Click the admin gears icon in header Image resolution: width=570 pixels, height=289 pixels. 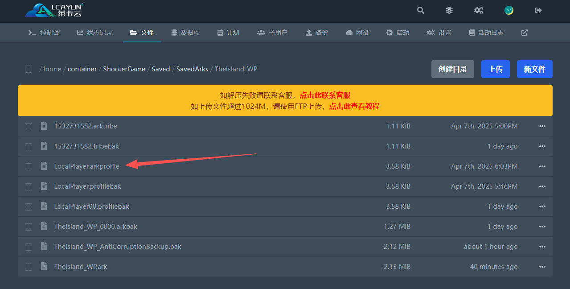479,10
